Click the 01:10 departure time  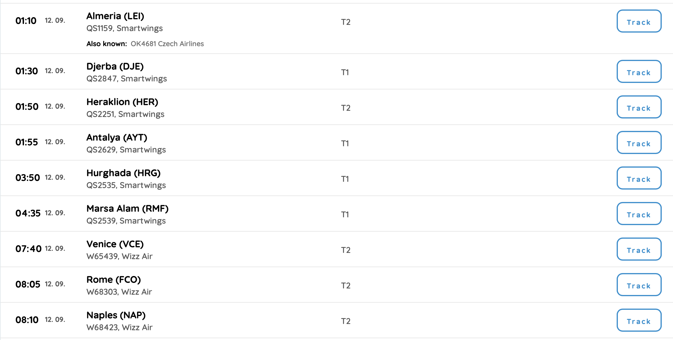[x=26, y=21]
